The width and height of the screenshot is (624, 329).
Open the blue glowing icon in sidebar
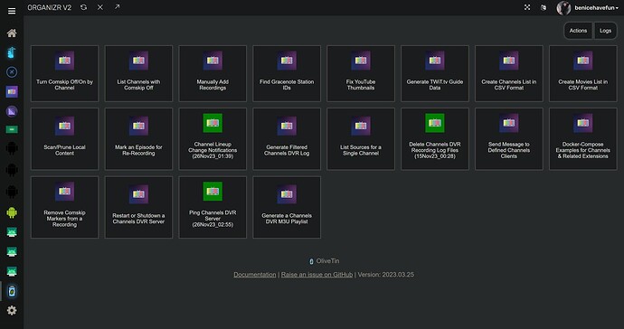[x=12, y=52]
